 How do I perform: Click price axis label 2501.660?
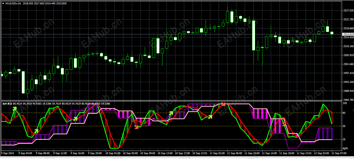tap(348, 64)
